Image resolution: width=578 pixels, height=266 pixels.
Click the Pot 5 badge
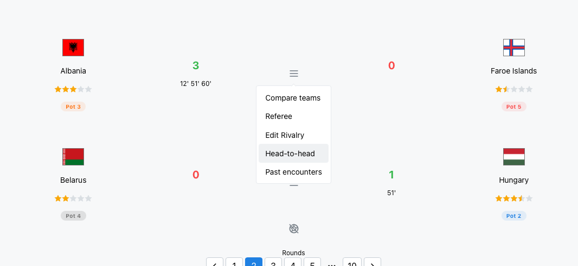click(x=514, y=107)
